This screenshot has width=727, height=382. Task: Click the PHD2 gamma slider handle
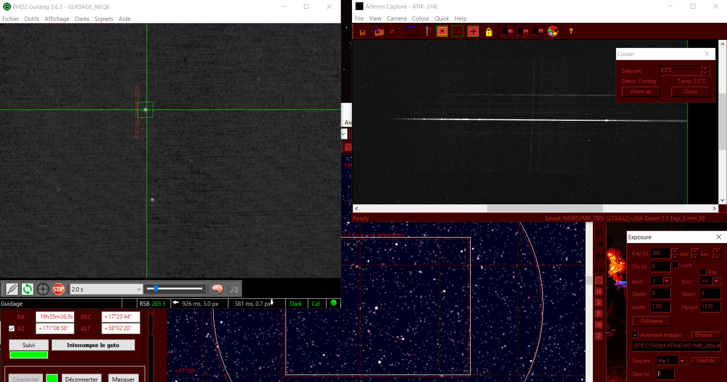(x=156, y=289)
